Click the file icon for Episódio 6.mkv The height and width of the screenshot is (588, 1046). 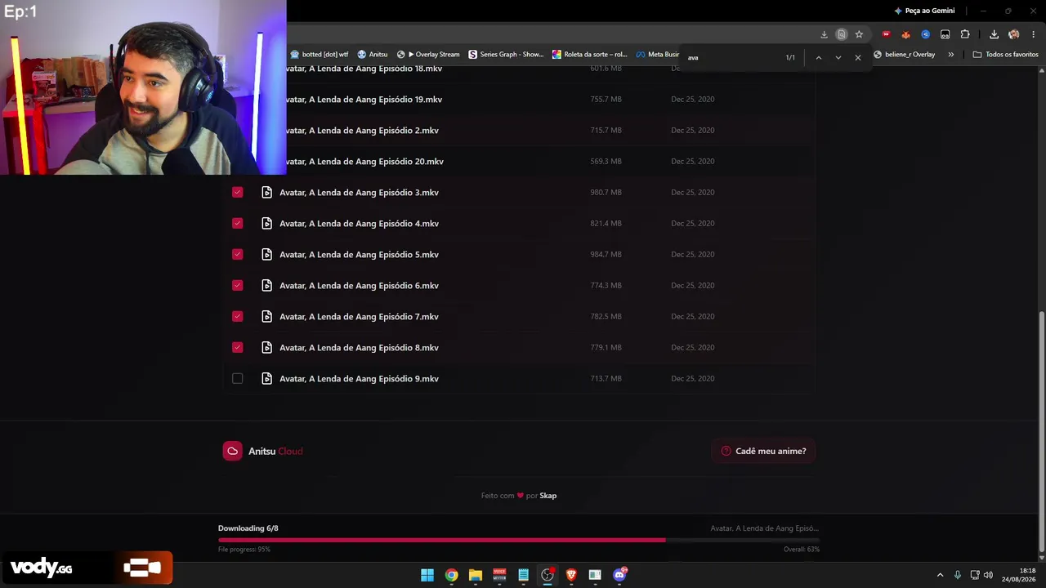(x=266, y=286)
